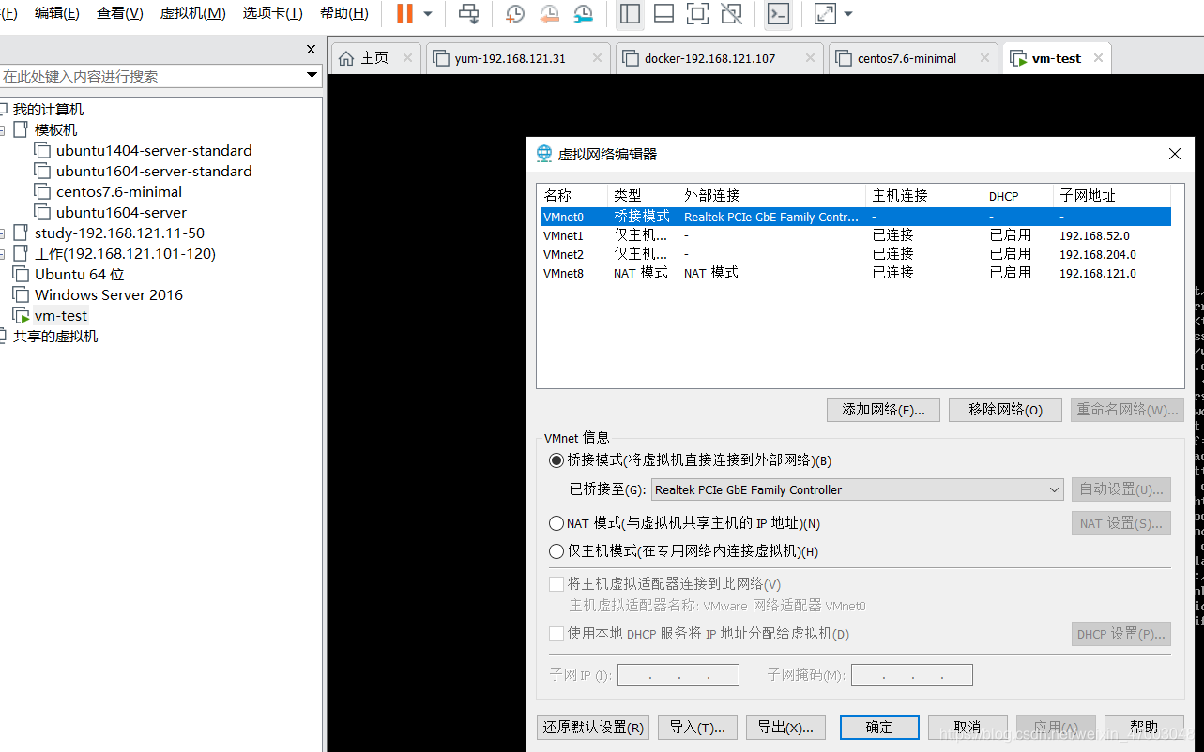1204x752 pixels.
Task: Select the VMnet1 host-only row
Action: (x=856, y=235)
